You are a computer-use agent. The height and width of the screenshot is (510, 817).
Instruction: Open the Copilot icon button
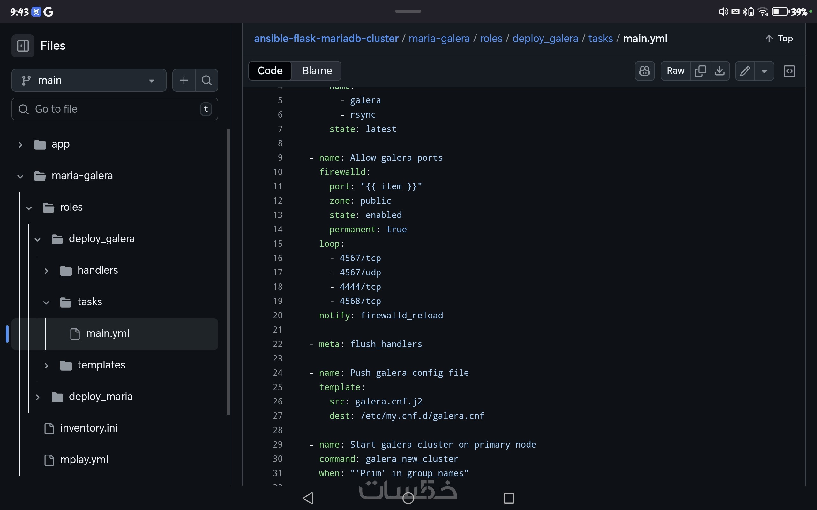pyautogui.click(x=644, y=71)
